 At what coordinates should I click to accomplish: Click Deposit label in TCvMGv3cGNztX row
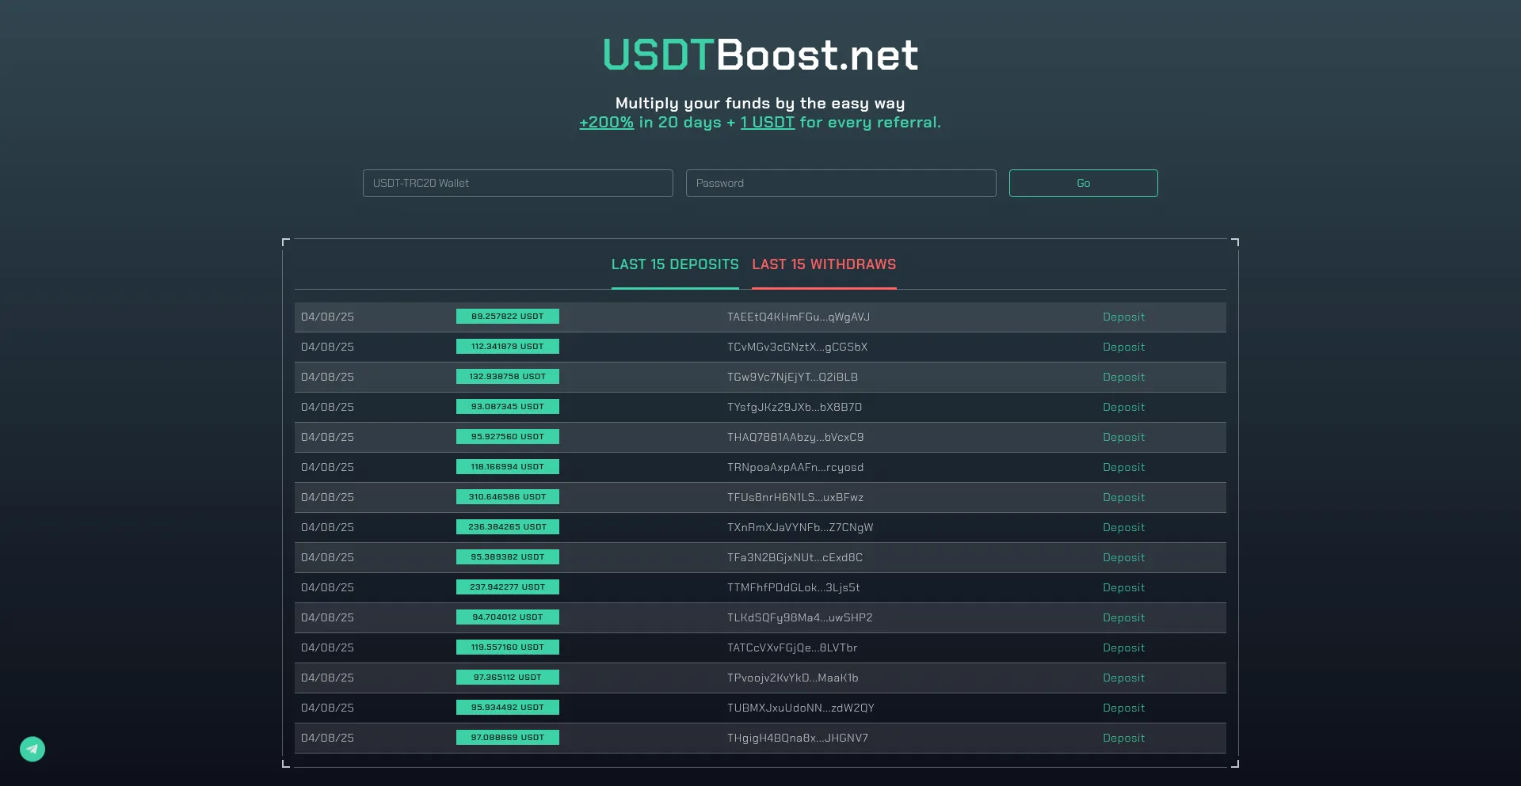click(x=1123, y=347)
